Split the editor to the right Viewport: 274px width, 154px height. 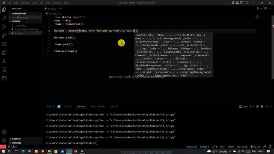pyautogui.click(x=265, y=9)
